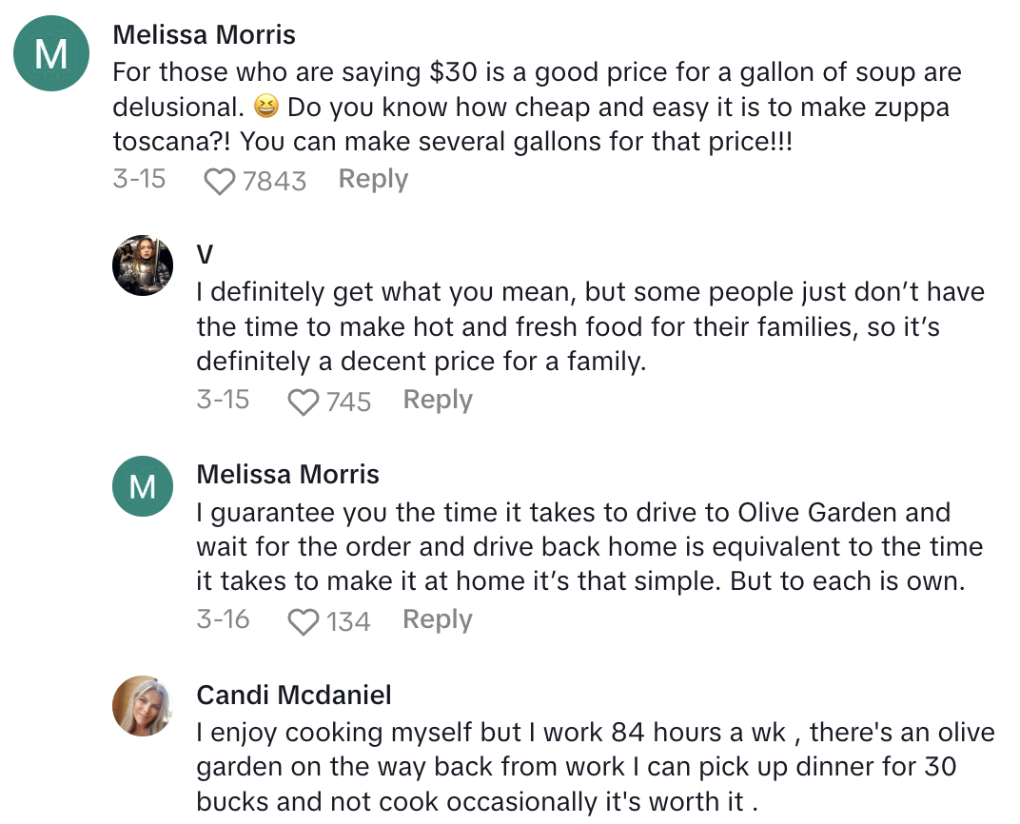View V's profile picture

143,265
